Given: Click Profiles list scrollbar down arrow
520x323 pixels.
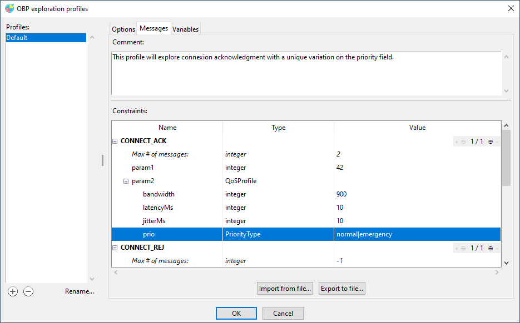Looking at the screenshot, I should tap(92, 279).
